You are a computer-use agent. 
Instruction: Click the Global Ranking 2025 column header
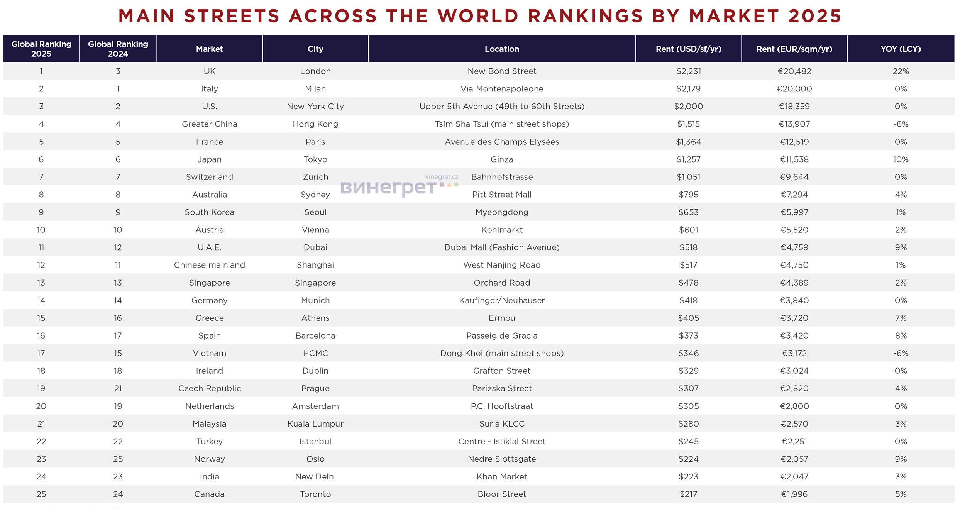click(41, 49)
